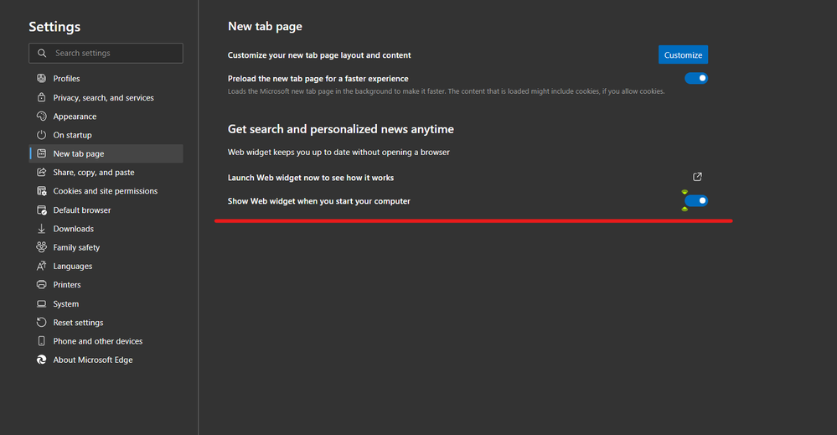The width and height of the screenshot is (837, 435).
Task: Click 'Loads the Microsoft new tab page' description
Action: click(x=447, y=91)
